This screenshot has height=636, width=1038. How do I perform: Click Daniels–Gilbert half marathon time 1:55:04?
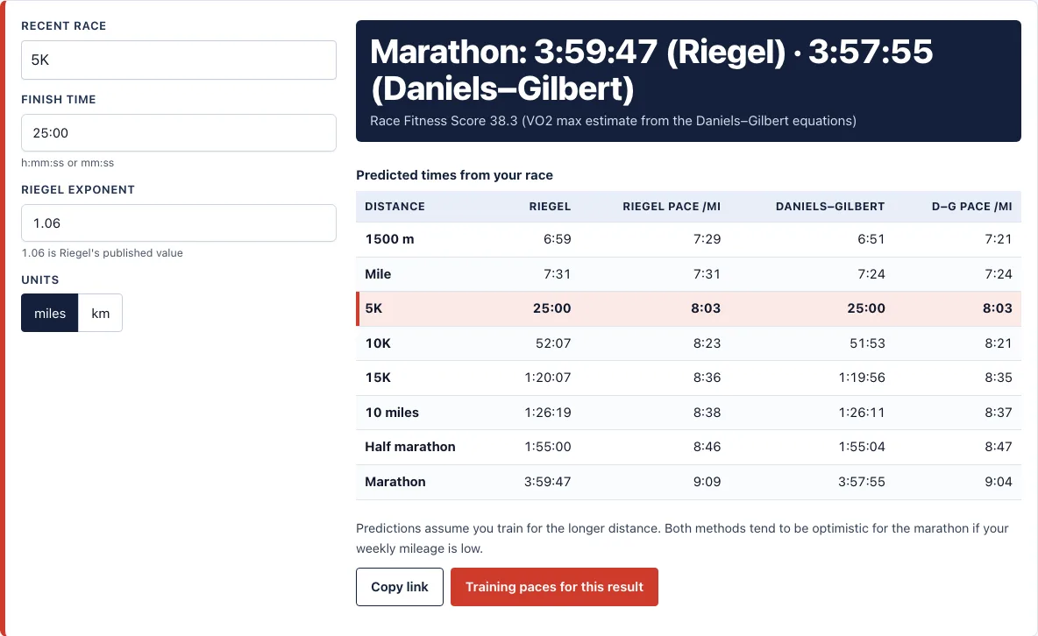861,447
